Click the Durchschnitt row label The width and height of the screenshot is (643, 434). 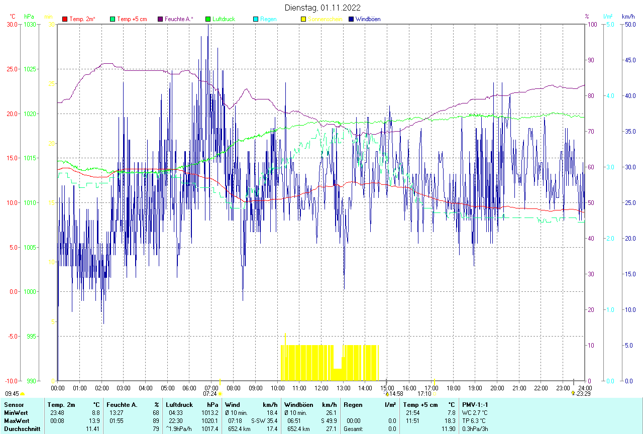point(22,428)
